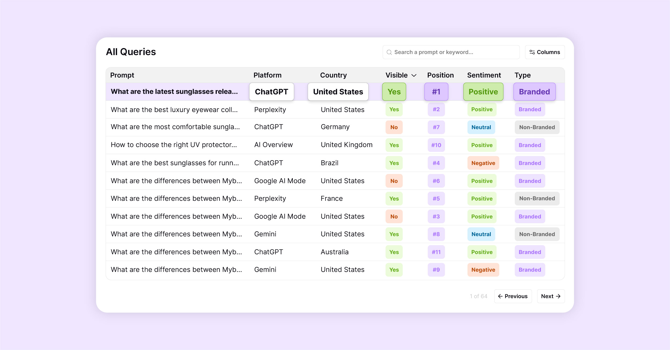Image resolution: width=670 pixels, height=350 pixels.
Task: Click the #11 position badge for Australia
Action: pyautogui.click(x=436, y=252)
